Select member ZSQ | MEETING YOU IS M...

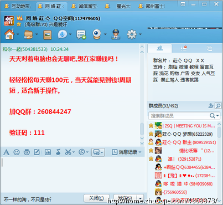182,126
